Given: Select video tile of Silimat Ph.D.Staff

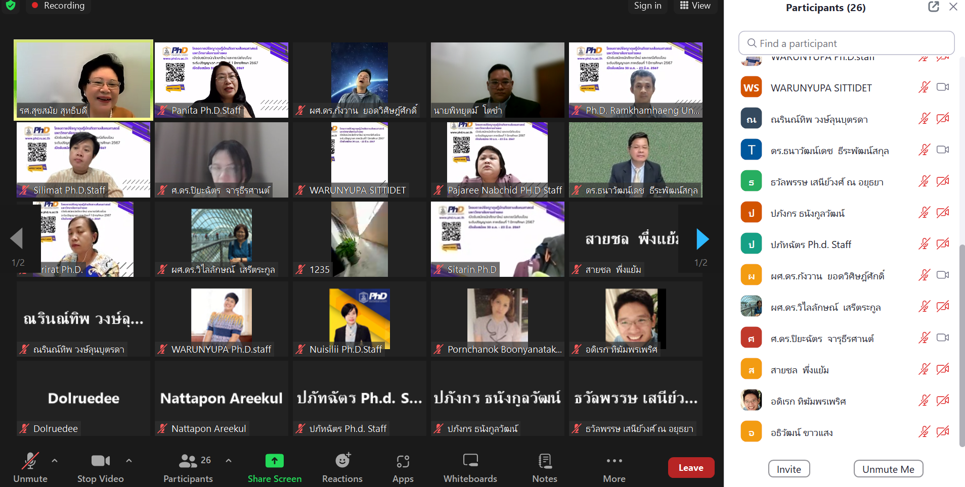Looking at the screenshot, I should (83, 160).
